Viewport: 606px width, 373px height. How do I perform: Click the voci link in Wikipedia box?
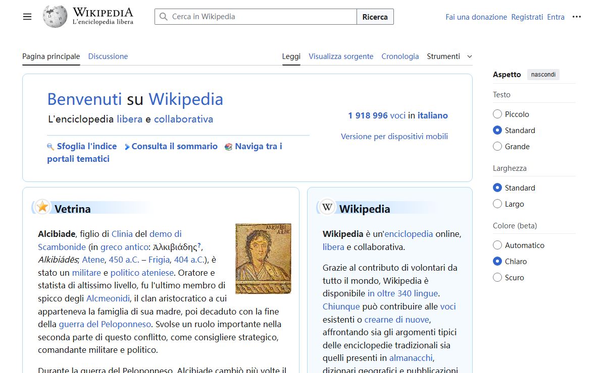point(448,306)
